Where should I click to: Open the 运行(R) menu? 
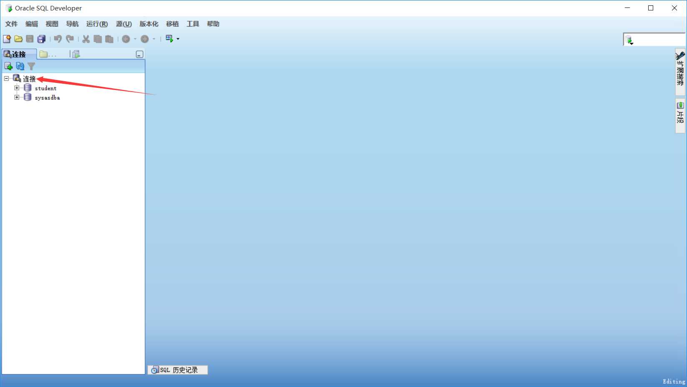tap(97, 24)
